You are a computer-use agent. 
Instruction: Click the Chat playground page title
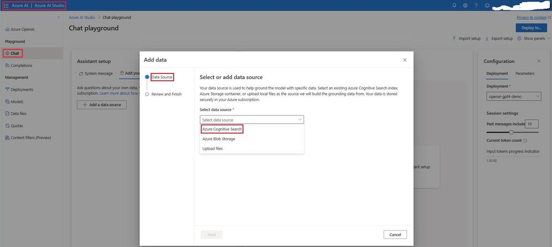tap(93, 28)
